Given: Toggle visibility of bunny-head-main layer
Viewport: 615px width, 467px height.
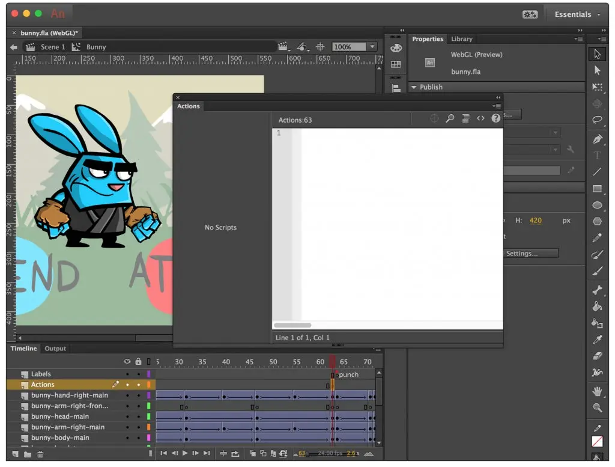Looking at the screenshot, I should pos(127,416).
